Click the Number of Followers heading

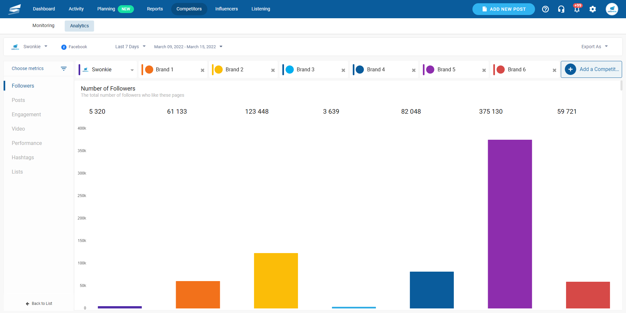coord(108,89)
